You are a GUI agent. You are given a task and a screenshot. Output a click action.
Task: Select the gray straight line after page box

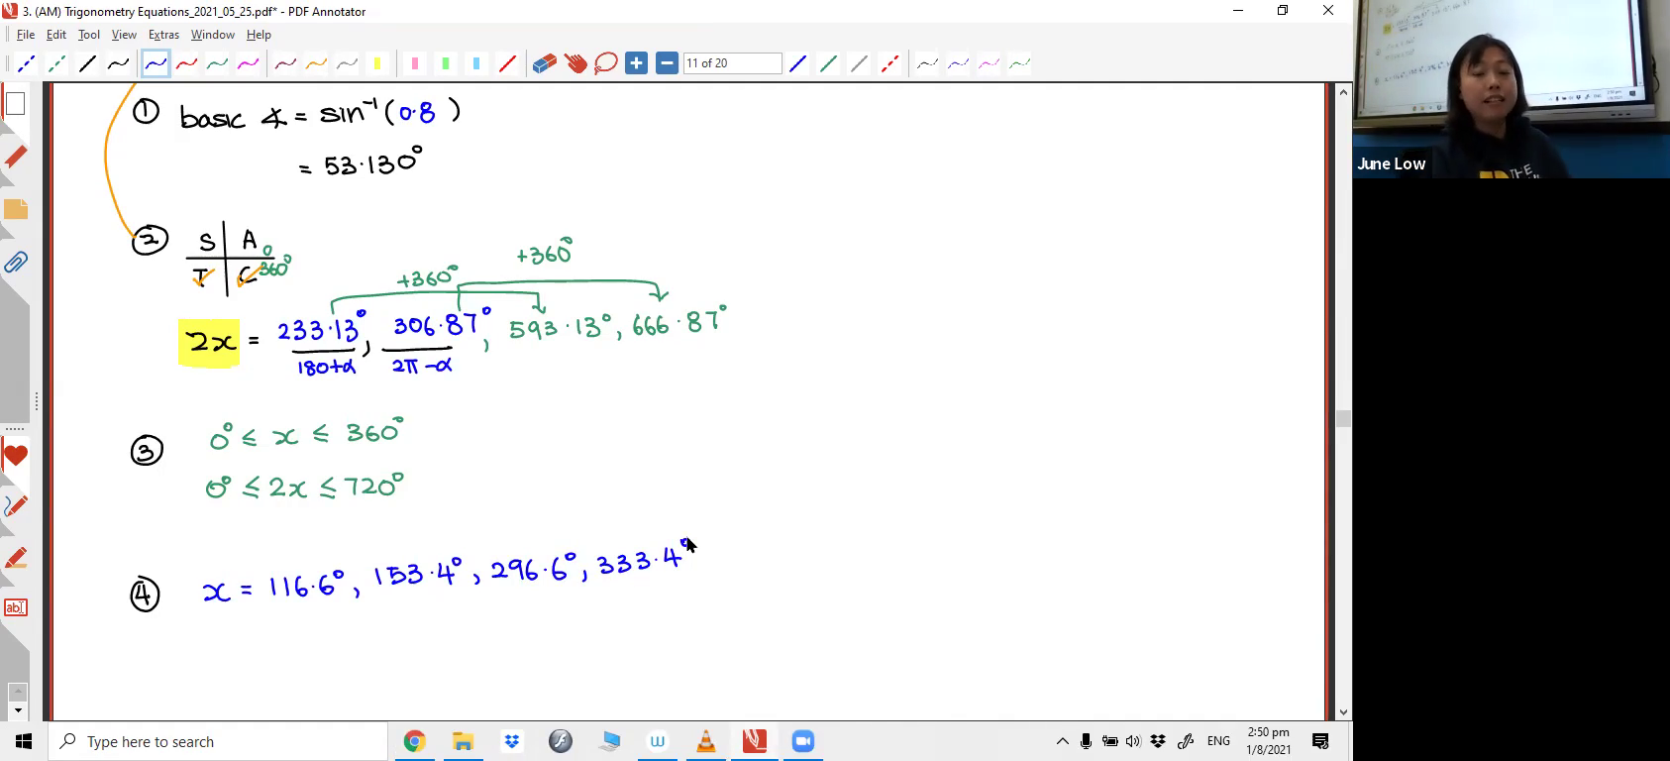(859, 63)
